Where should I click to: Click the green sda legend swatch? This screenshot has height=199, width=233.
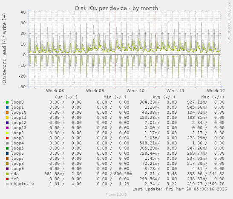tap(7, 174)
